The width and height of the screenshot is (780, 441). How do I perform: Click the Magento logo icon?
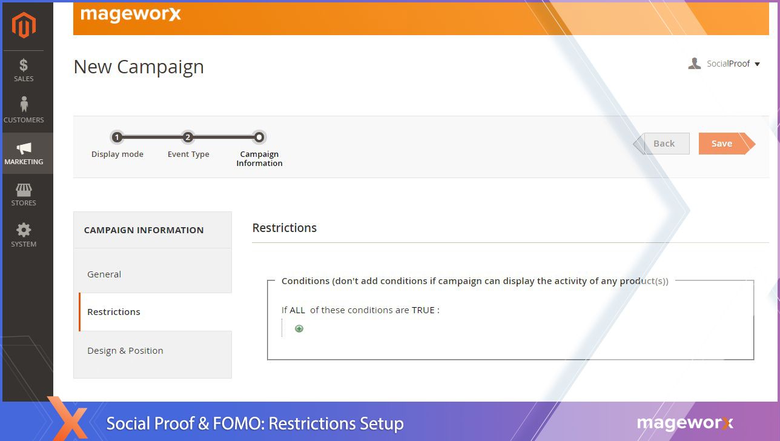pyautogui.click(x=24, y=25)
